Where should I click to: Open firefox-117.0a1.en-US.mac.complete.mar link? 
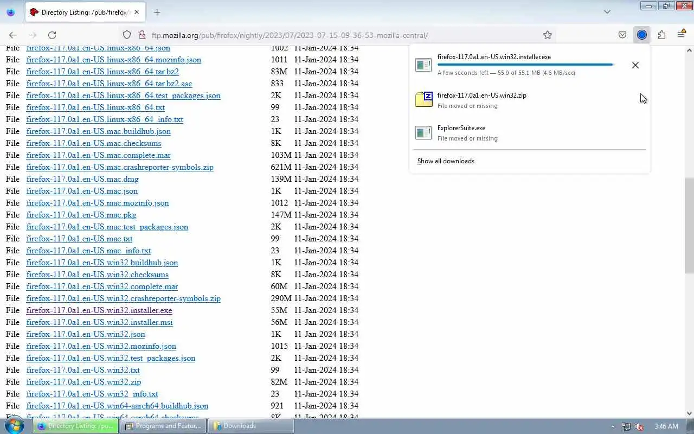pyautogui.click(x=99, y=155)
